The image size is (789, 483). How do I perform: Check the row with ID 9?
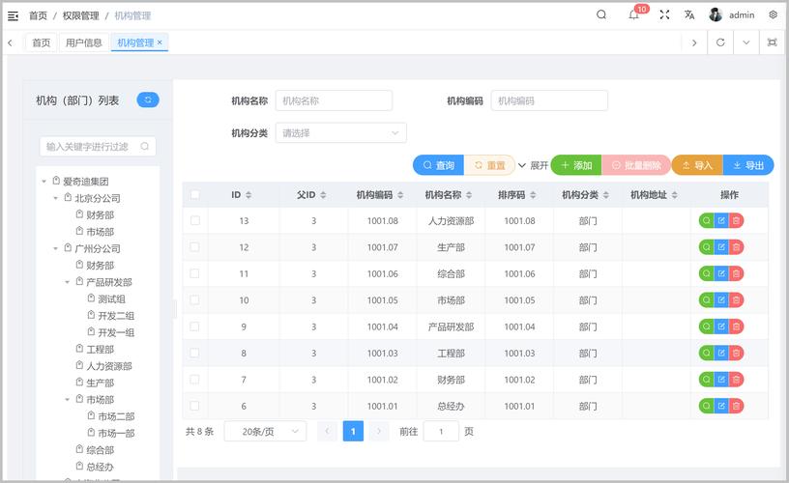(195, 327)
